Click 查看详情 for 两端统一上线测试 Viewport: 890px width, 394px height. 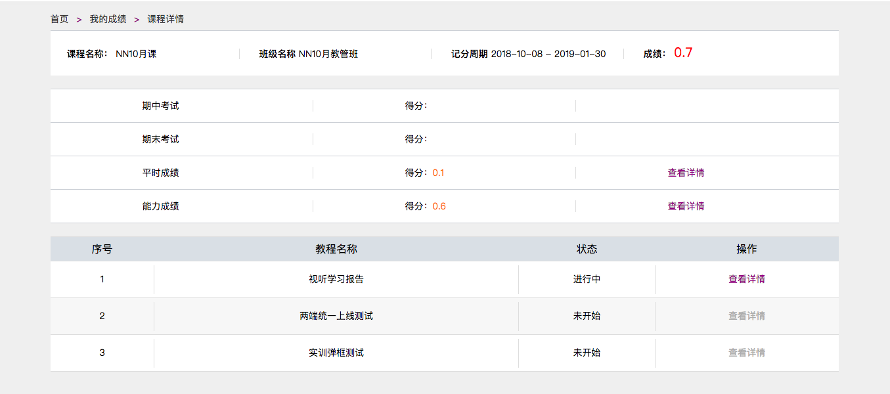tap(746, 316)
